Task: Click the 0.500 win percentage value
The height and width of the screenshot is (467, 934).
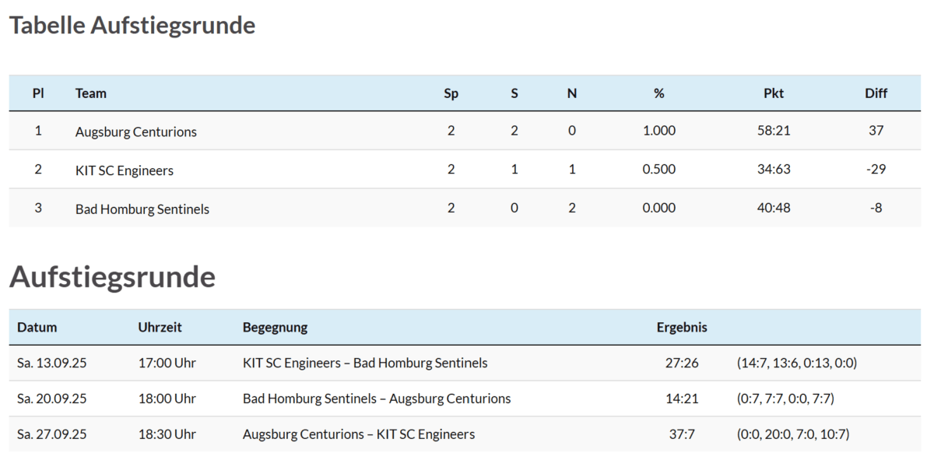Action: tap(658, 170)
